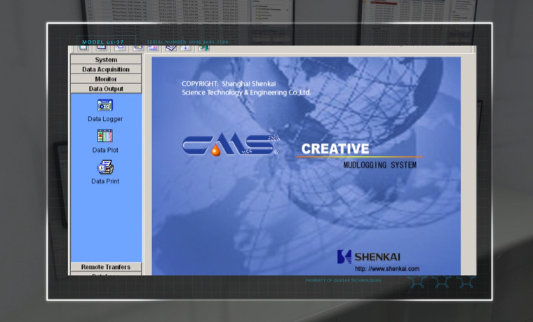
Task: Collapse the Data Output section header
Action: [x=106, y=89]
